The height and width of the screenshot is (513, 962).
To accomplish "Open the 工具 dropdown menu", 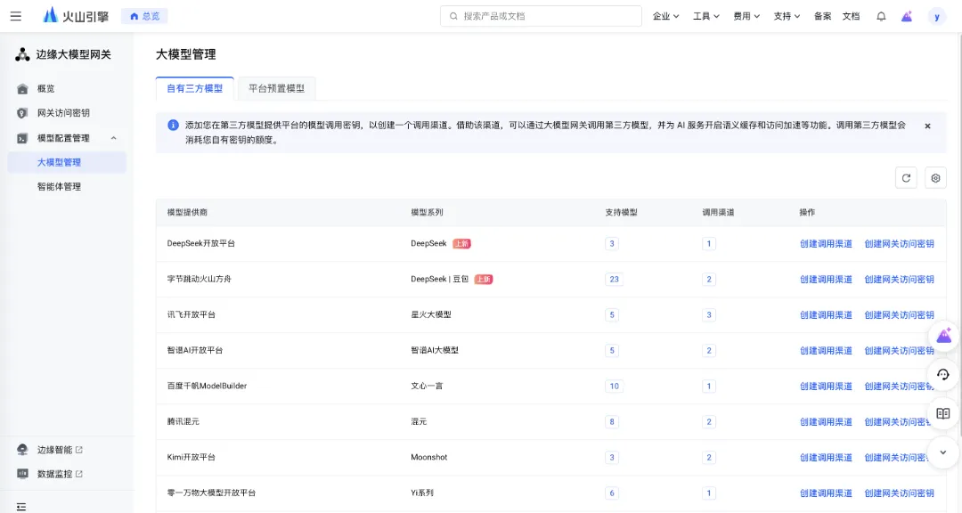I will 706,16.
